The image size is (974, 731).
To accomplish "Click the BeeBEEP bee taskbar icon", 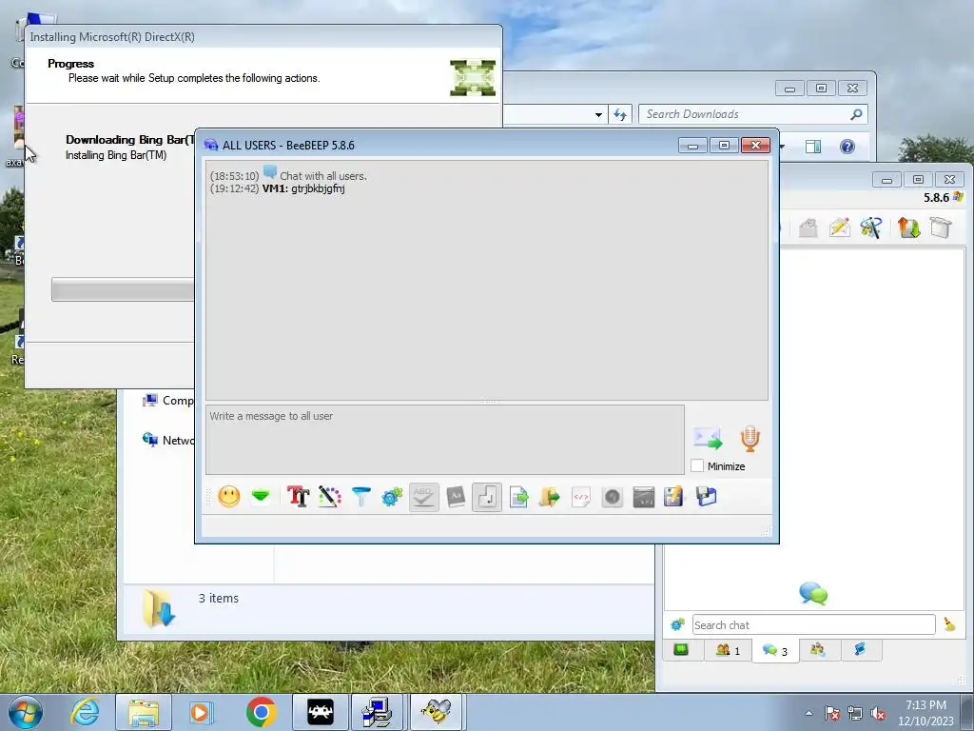I will (x=436, y=712).
